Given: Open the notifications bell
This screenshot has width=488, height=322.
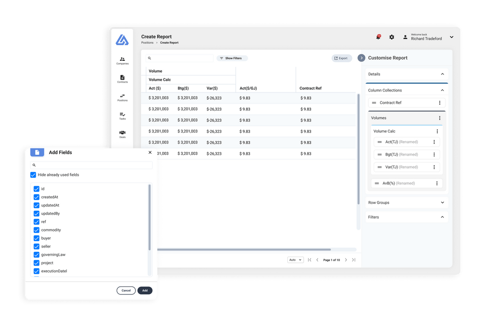Looking at the screenshot, I should pos(378,37).
